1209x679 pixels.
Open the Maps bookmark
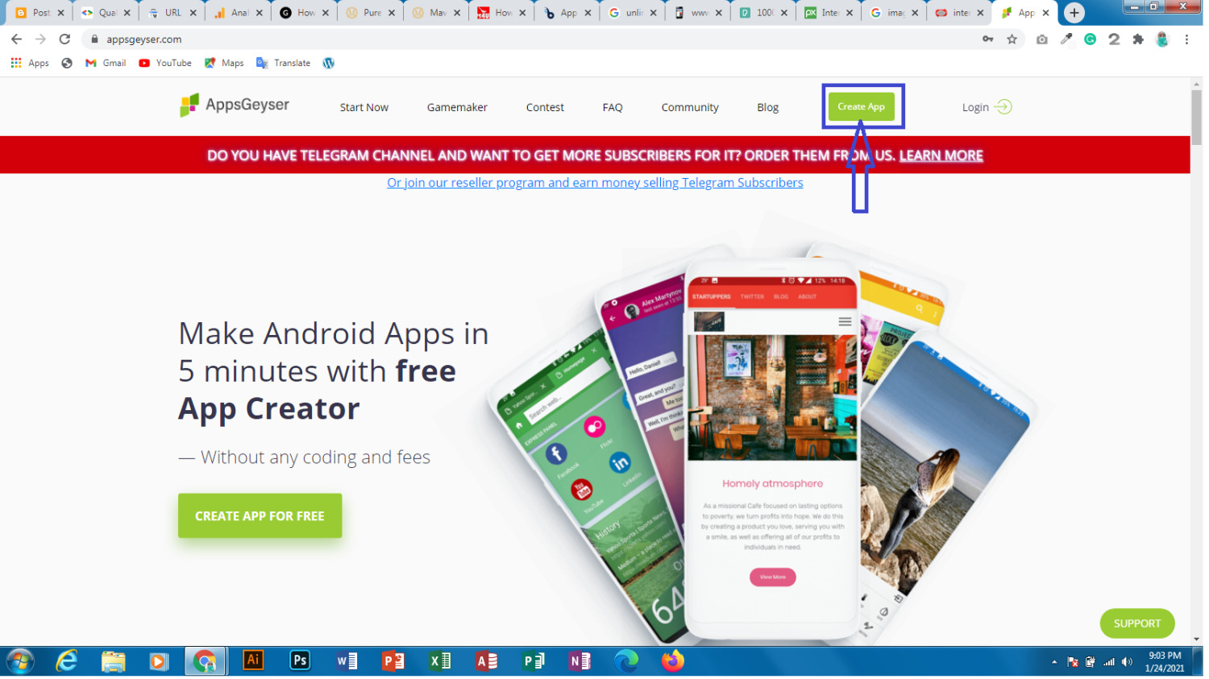click(x=224, y=63)
